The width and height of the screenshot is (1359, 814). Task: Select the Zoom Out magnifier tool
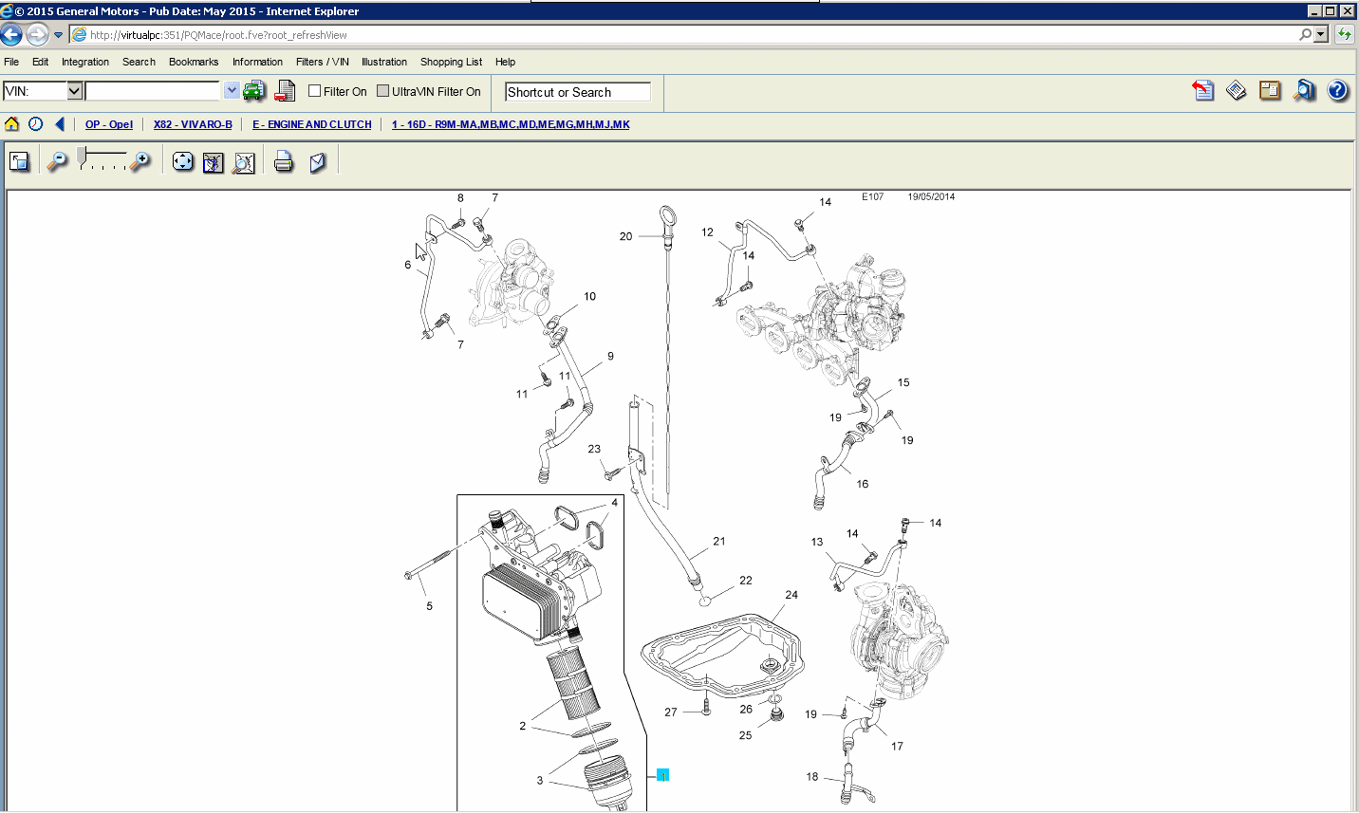click(57, 162)
